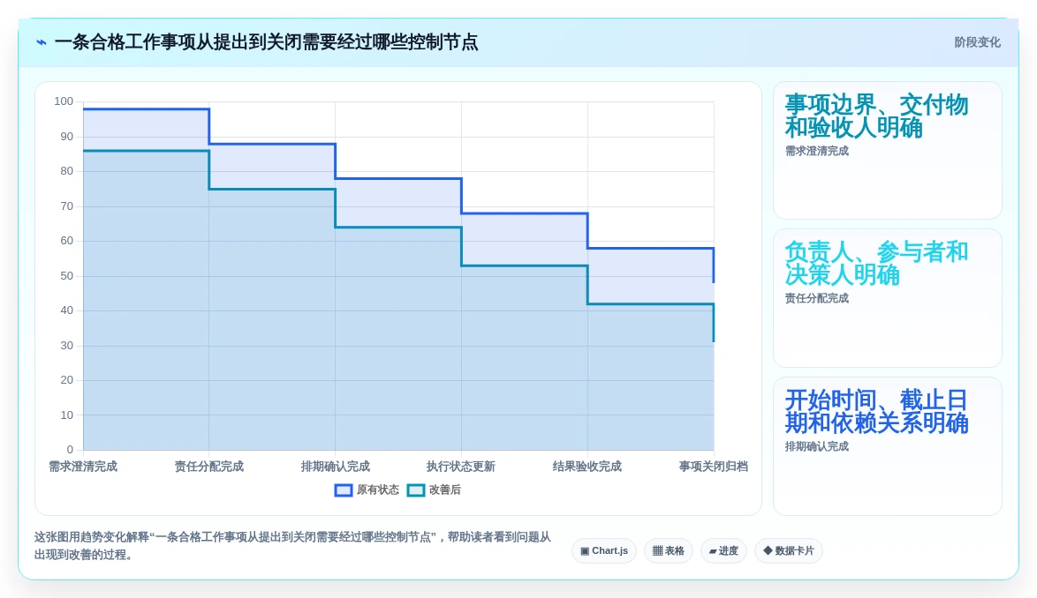The height and width of the screenshot is (598, 1037).
Task: Toggle the 改善后 legend swatch
Action: tap(415, 490)
